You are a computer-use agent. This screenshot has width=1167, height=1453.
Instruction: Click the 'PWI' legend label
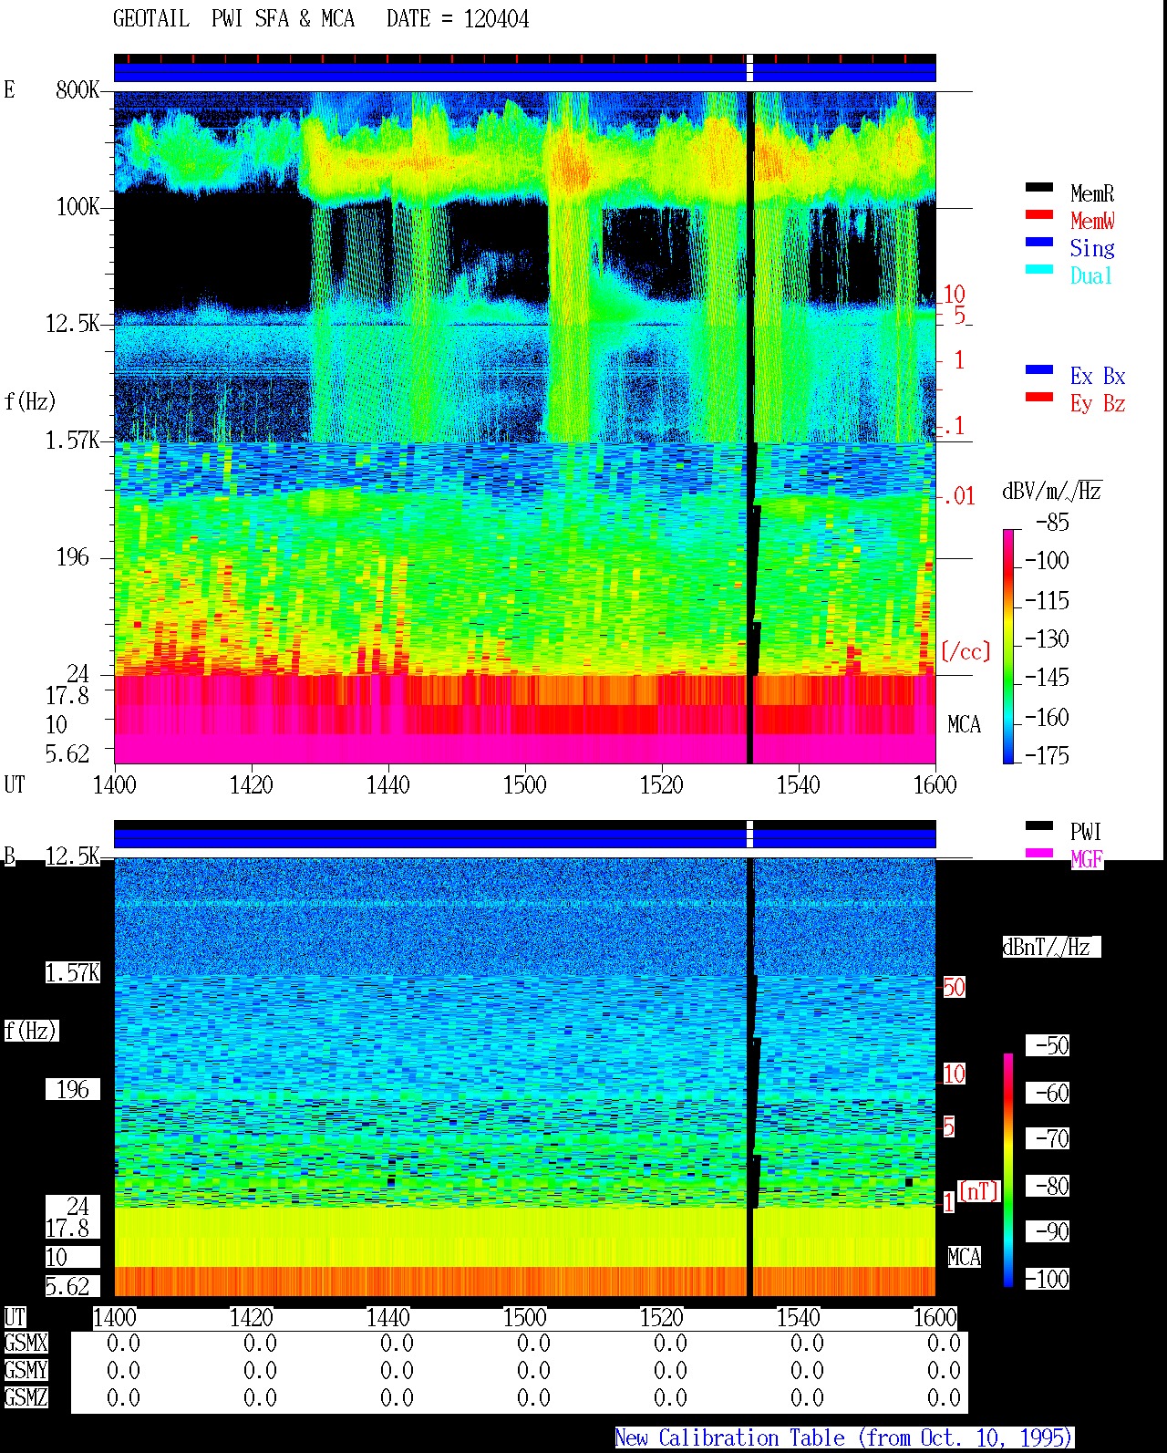coord(1086,832)
